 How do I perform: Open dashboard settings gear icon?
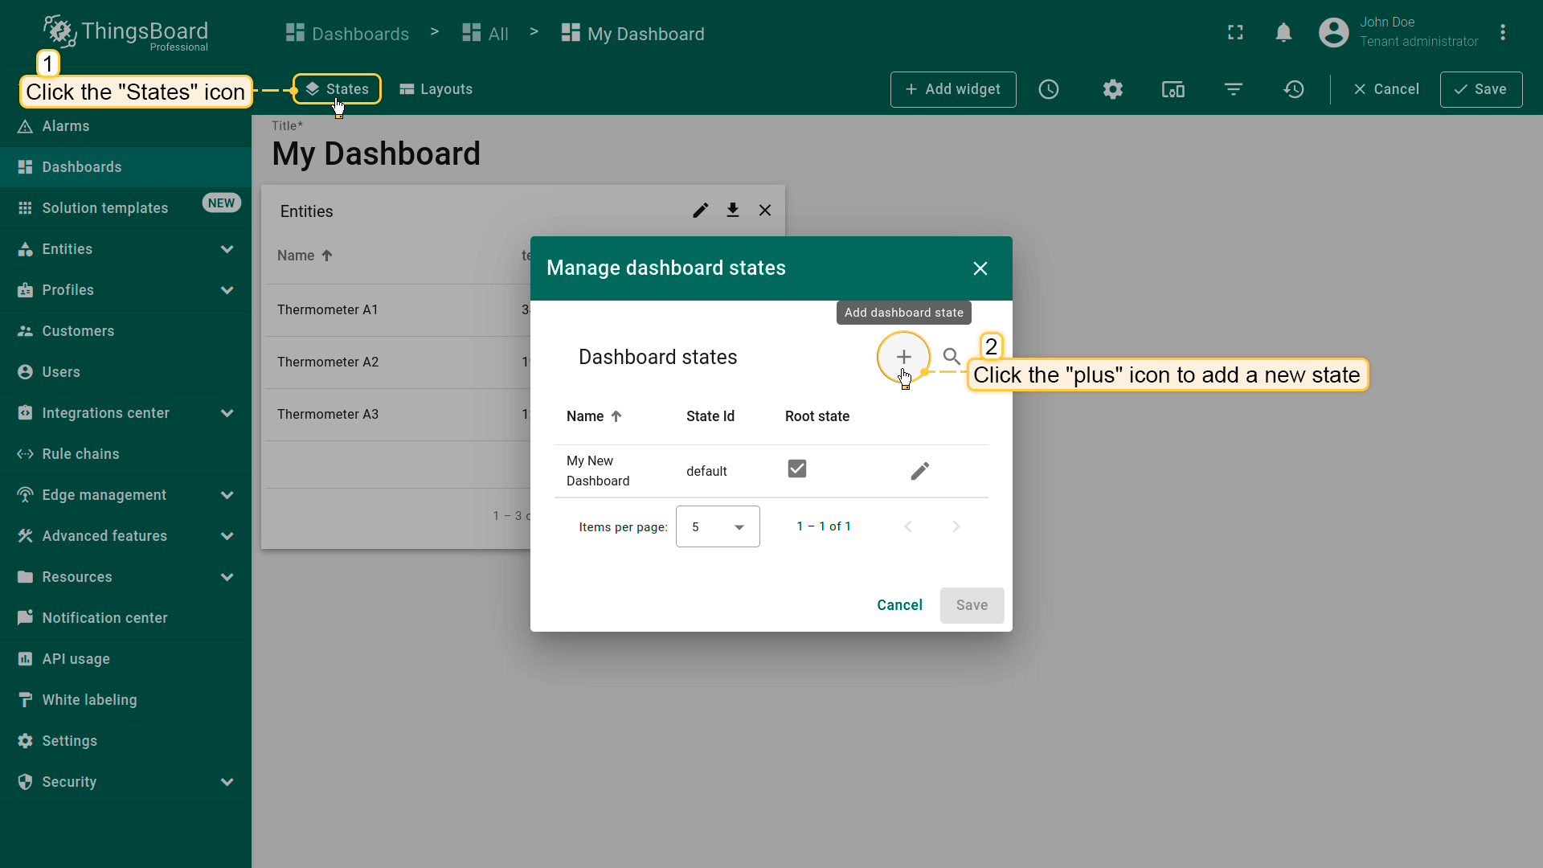click(x=1112, y=89)
